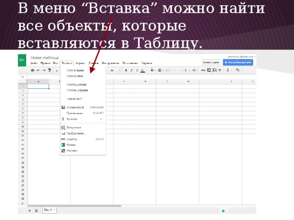Insert chart via toolbar icon
The height and width of the screenshot is (220, 294).
[215, 70]
